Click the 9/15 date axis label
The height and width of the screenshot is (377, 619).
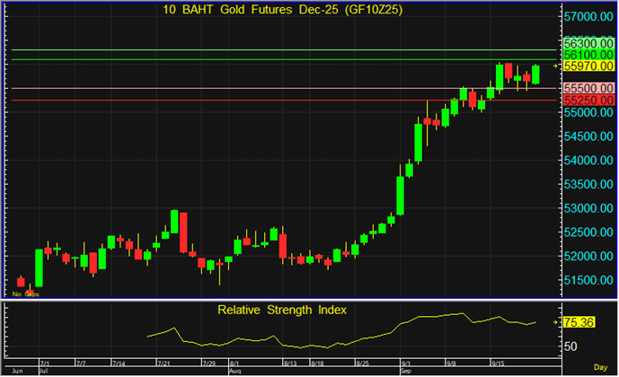tap(501, 362)
